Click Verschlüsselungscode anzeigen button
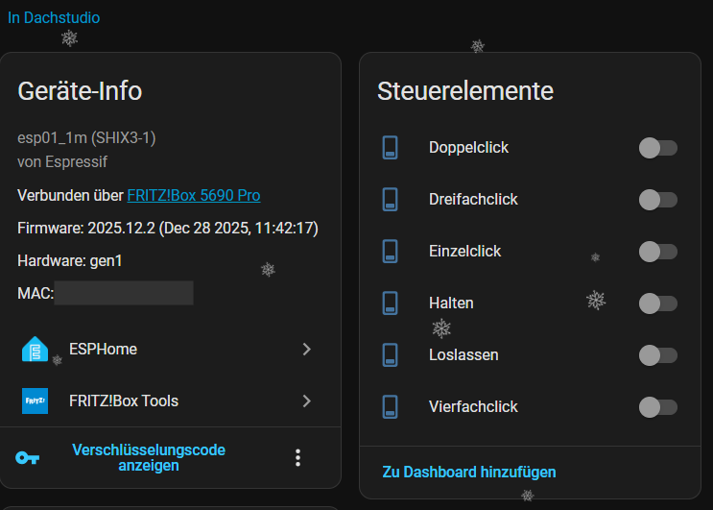This screenshot has width=713, height=510. point(149,457)
